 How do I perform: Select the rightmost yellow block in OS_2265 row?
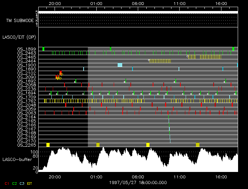point(198,145)
